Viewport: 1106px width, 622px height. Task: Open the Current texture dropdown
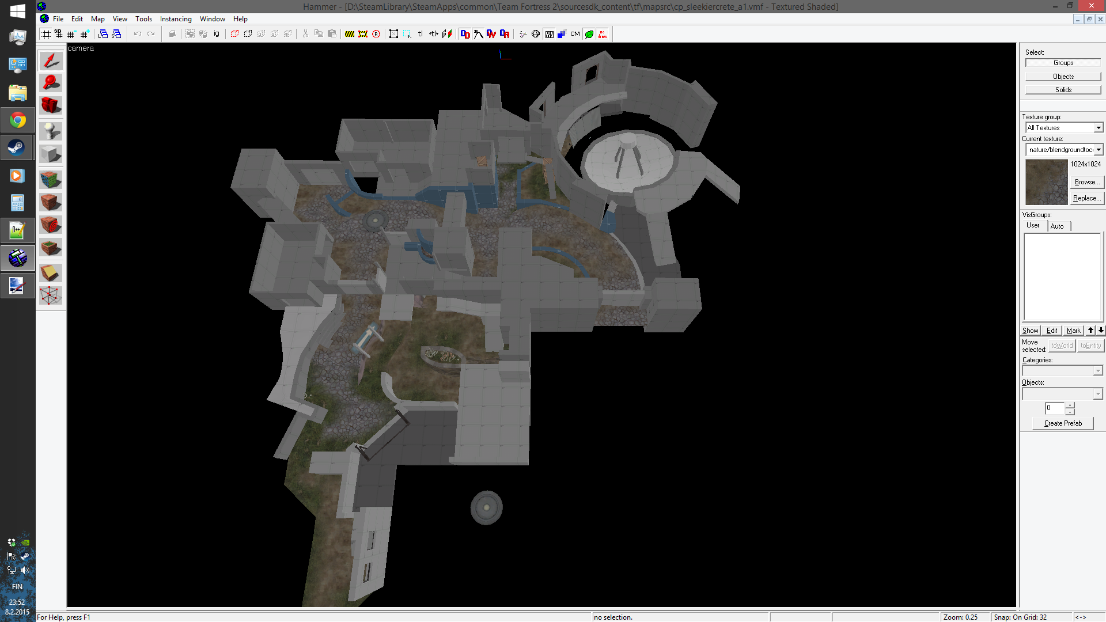point(1098,150)
